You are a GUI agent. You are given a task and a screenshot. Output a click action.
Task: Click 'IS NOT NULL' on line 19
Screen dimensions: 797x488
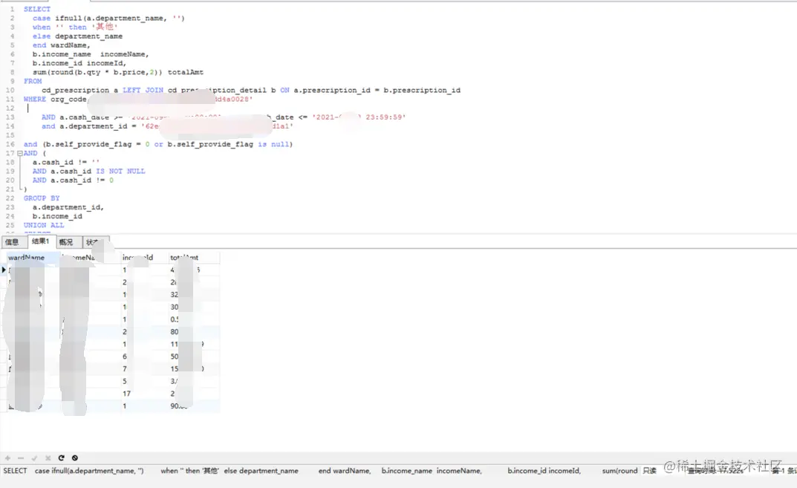(120, 172)
